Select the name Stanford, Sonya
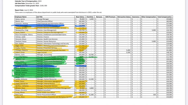188x105 pixels. [21, 41]
